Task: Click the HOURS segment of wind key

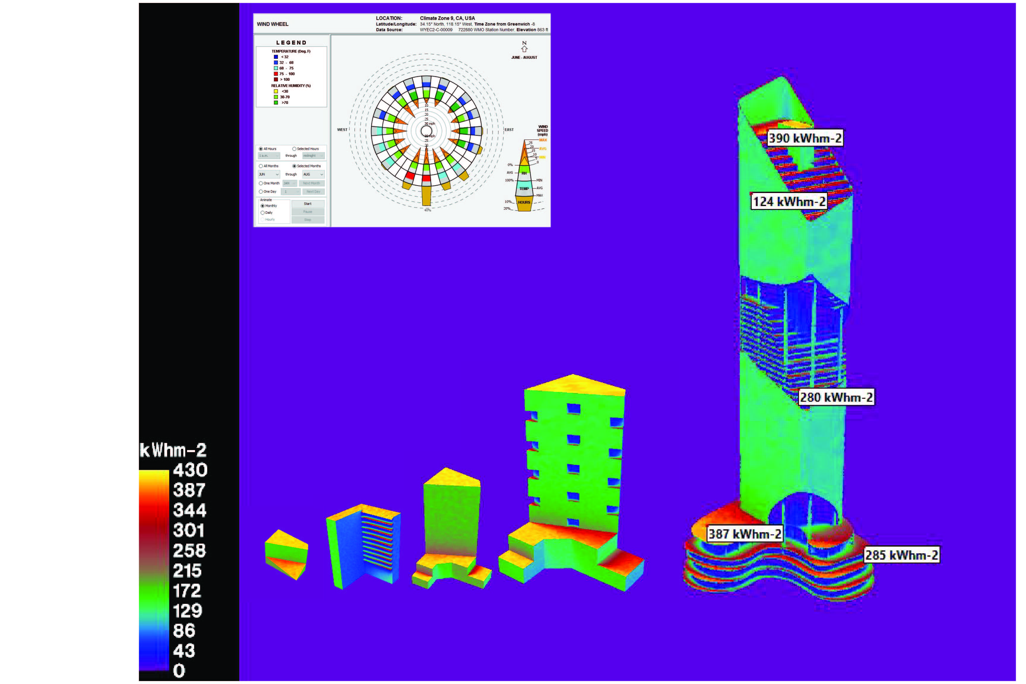Action: (524, 202)
